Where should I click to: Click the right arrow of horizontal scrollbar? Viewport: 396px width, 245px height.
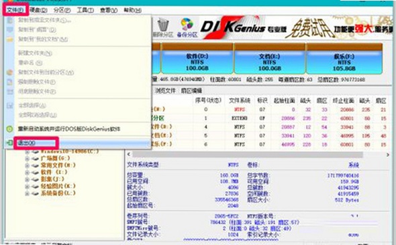tap(388, 155)
